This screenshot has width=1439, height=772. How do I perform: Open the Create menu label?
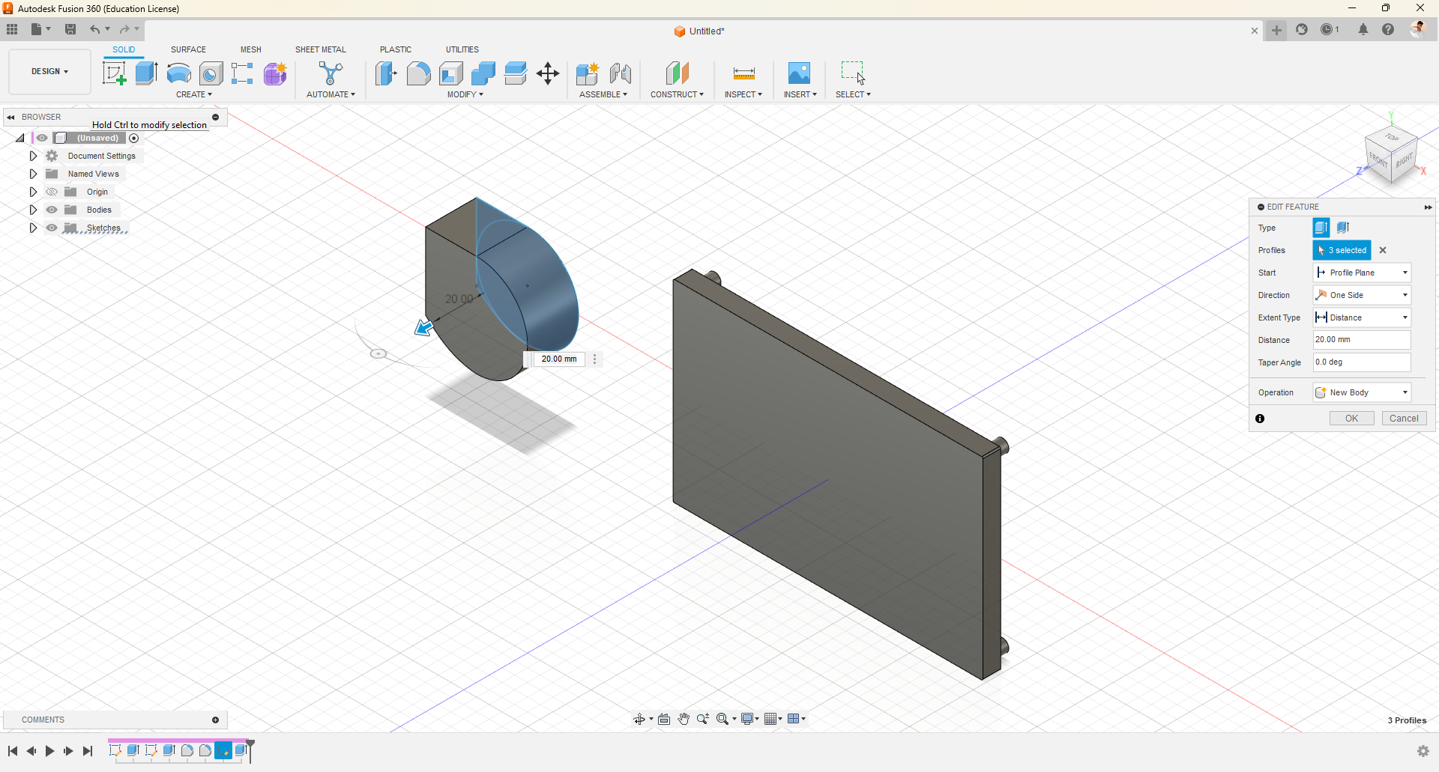pos(194,94)
